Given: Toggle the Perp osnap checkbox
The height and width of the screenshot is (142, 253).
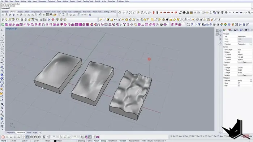Looking at the screenshot, I should 206,136.
